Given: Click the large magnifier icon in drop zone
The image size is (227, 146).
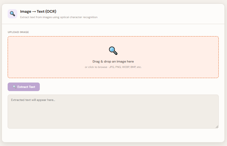Looking at the screenshot, I should coord(113,51).
